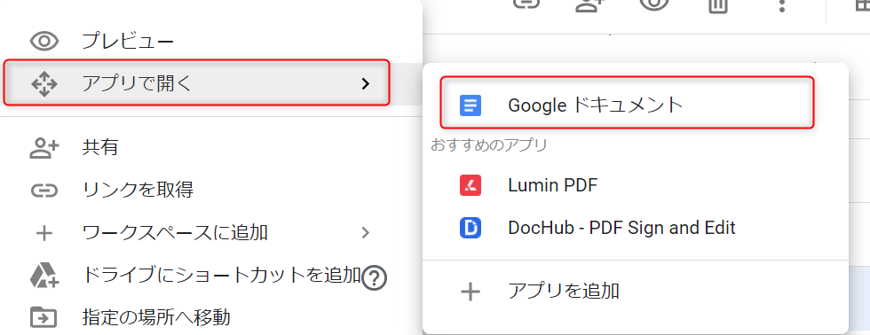Click the plus icon beside ワークスペースに追加
Viewport: 870px width, 335px height.
coord(44,233)
